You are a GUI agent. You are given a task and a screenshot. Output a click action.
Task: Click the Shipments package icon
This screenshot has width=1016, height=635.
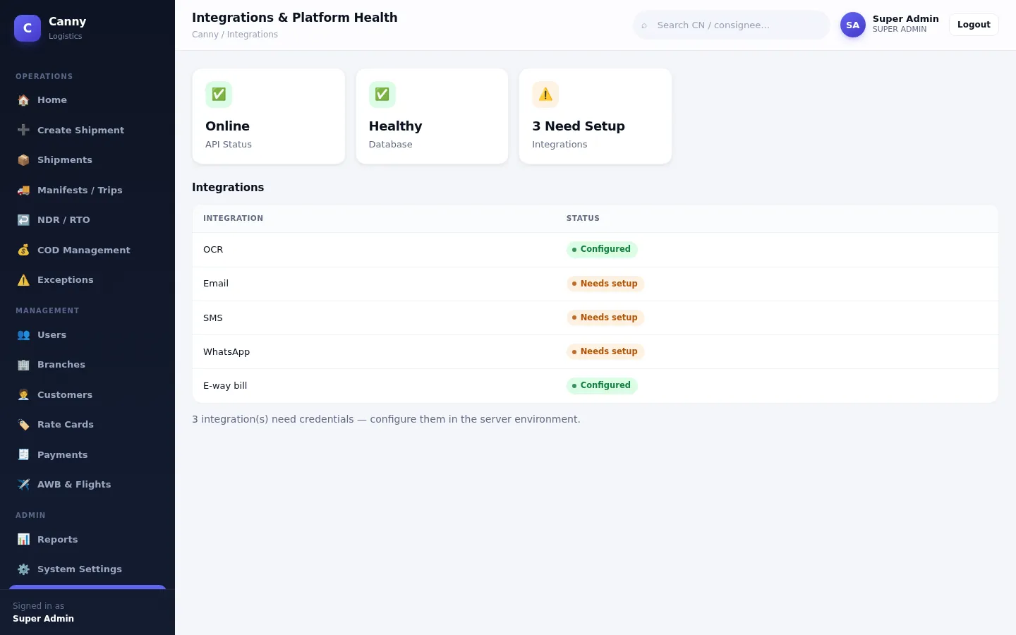click(x=23, y=160)
